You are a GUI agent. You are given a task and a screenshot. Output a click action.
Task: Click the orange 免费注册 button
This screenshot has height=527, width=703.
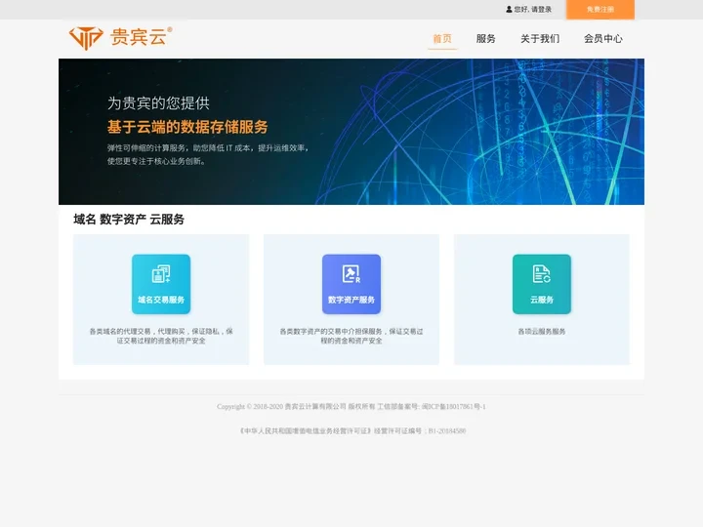pos(600,10)
